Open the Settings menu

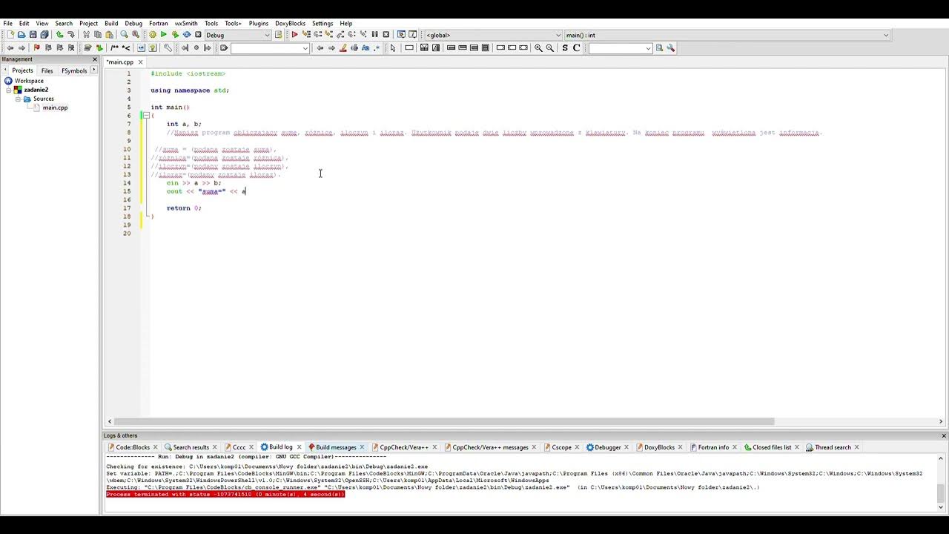(323, 23)
